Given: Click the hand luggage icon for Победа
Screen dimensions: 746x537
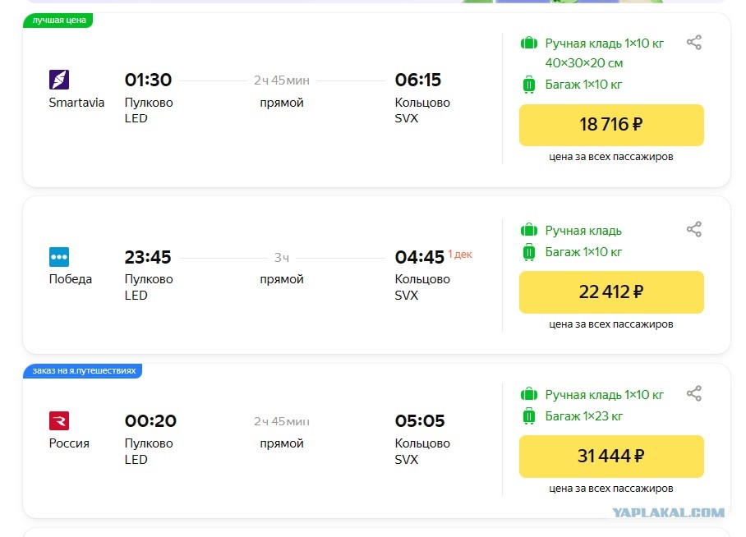Looking at the screenshot, I should click(529, 231).
